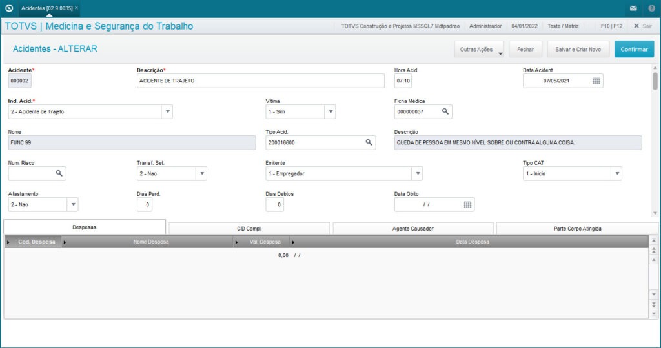
Task: Jump to bottom of Despesas grid
Action: click(654, 314)
